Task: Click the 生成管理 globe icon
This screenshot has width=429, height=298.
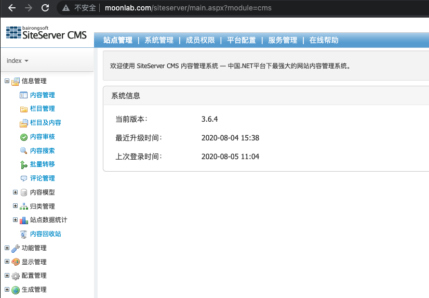Action: pos(16,290)
